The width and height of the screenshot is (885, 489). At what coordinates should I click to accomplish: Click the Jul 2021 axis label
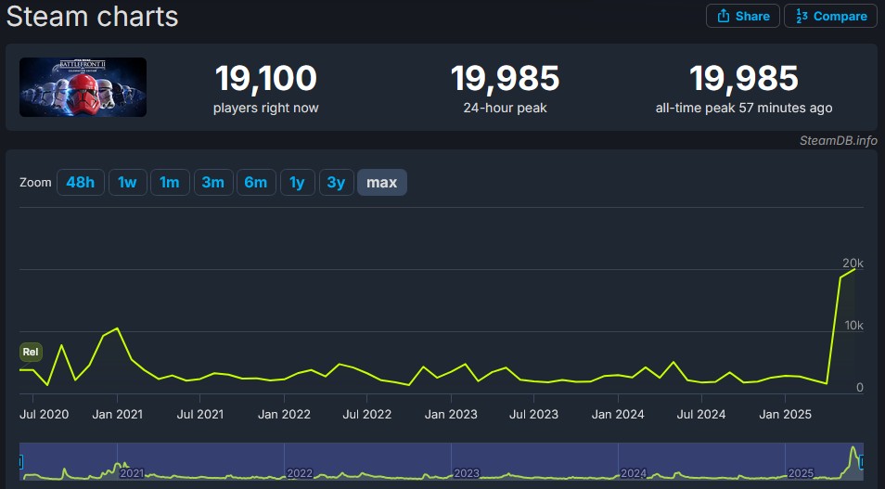click(x=199, y=415)
